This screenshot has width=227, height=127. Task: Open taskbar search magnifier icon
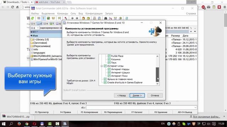(11, 124)
